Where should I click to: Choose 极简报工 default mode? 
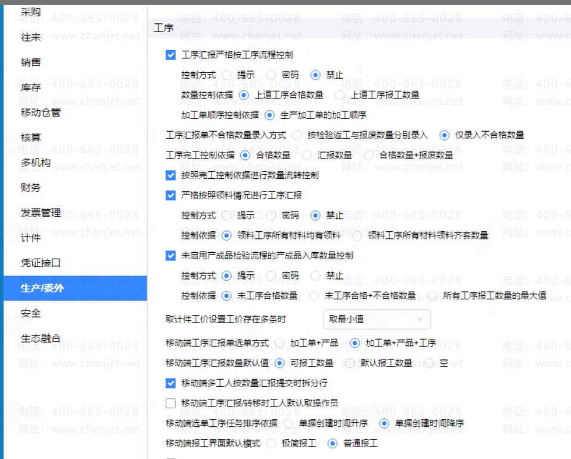(x=271, y=444)
